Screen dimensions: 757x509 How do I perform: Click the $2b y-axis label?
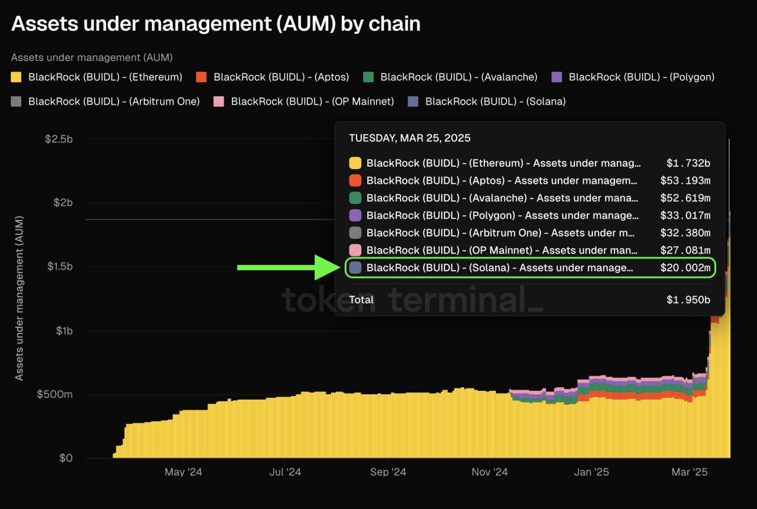(x=62, y=203)
